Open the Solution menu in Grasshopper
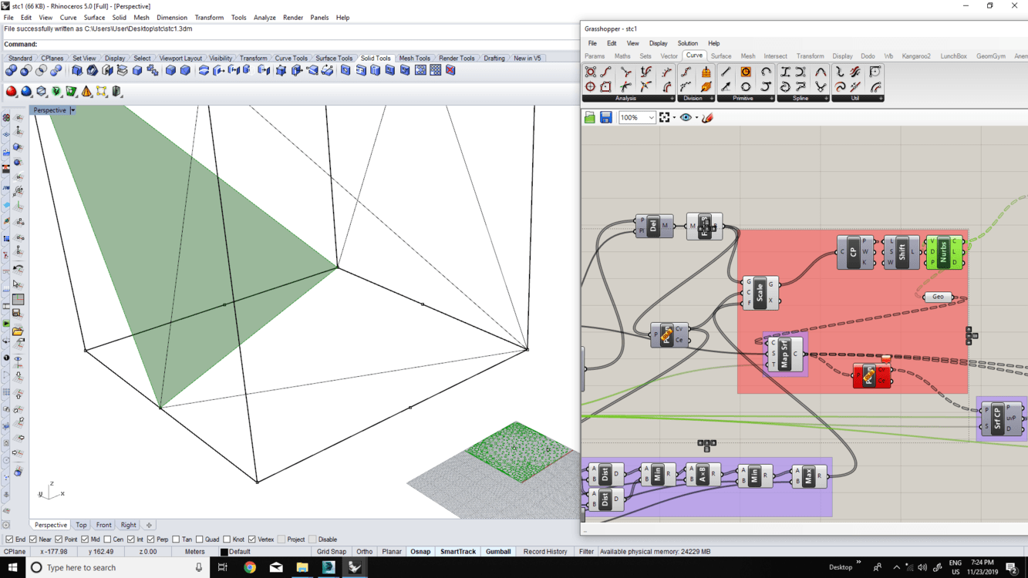The image size is (1028, 578). tap(687, 43)
